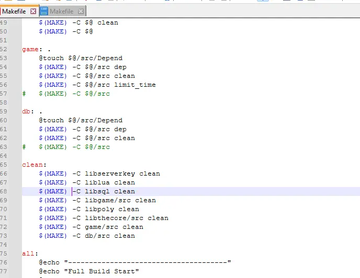Place cursor on '$(MAKE) -C $@ clean' line

coord(78,22)
